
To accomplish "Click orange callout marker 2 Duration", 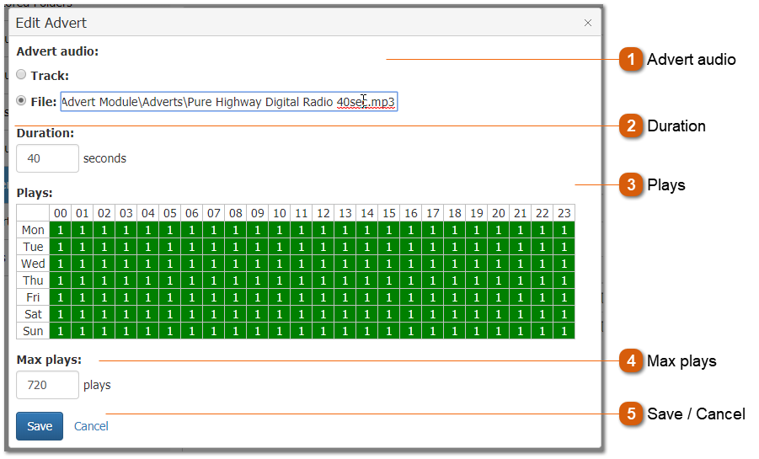I will click(630, 126).
